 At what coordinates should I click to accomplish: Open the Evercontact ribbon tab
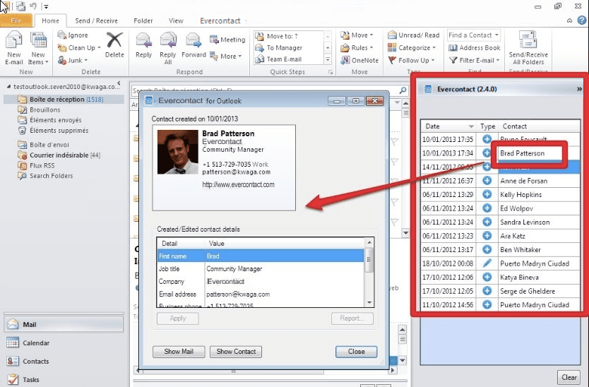click(x=220, y=20)
